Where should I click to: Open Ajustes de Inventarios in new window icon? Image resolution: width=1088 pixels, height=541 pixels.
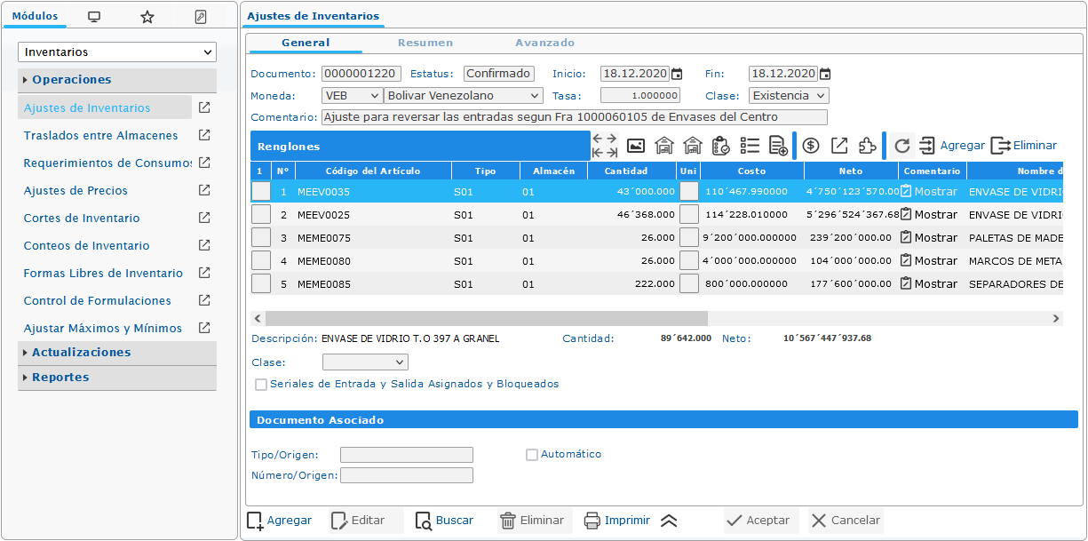point(204,107)
